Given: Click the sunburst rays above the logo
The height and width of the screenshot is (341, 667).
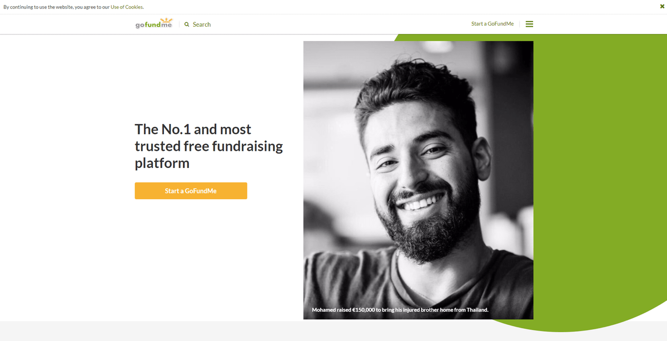Looking at the screenshot, I should tap(165, 20).
